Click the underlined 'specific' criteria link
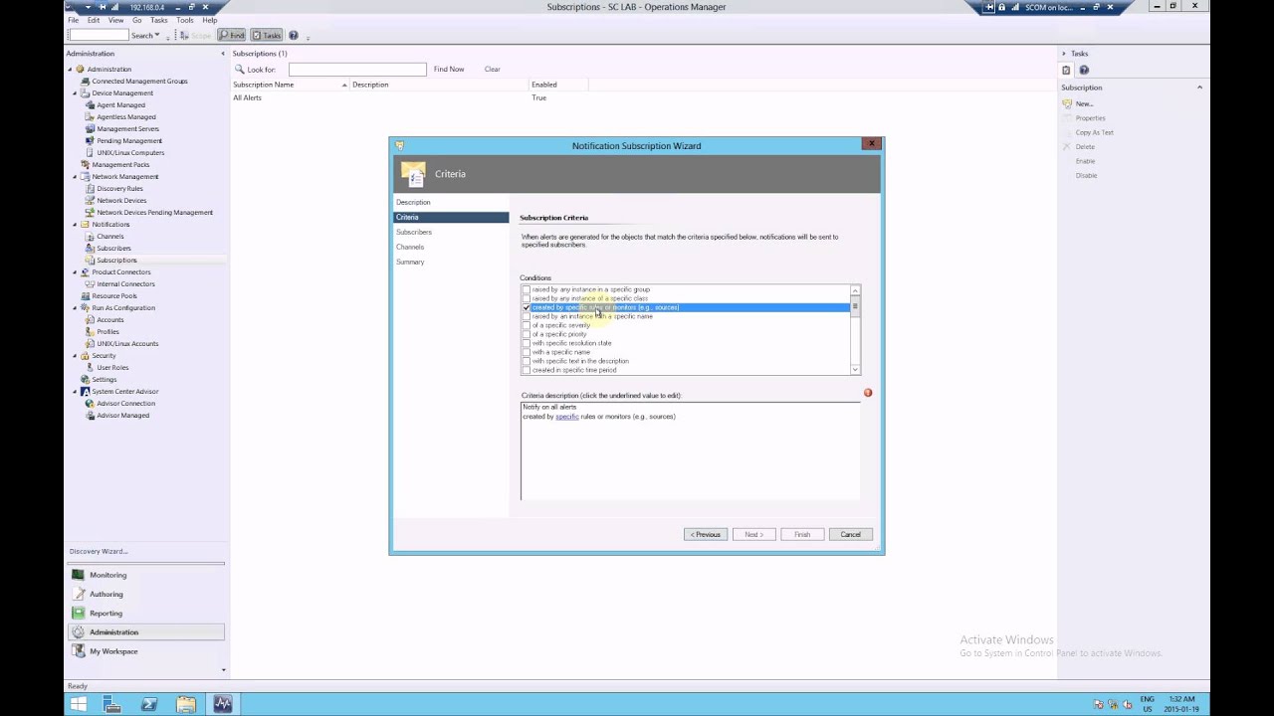This screenshot has height=716, width=1274. (567, 417)
